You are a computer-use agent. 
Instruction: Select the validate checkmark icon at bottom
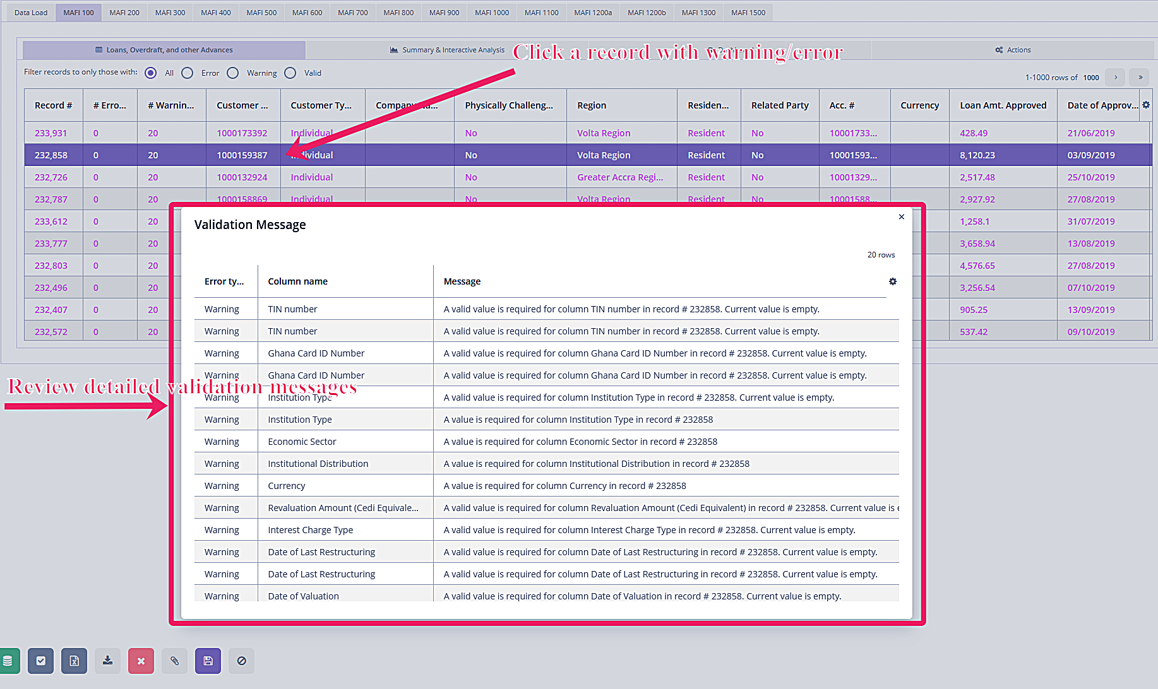(40, 661)
